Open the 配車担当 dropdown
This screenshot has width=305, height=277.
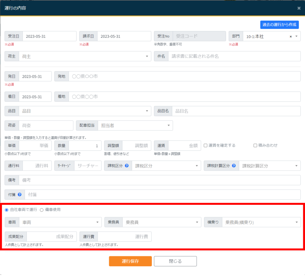[x=135, y=125]
